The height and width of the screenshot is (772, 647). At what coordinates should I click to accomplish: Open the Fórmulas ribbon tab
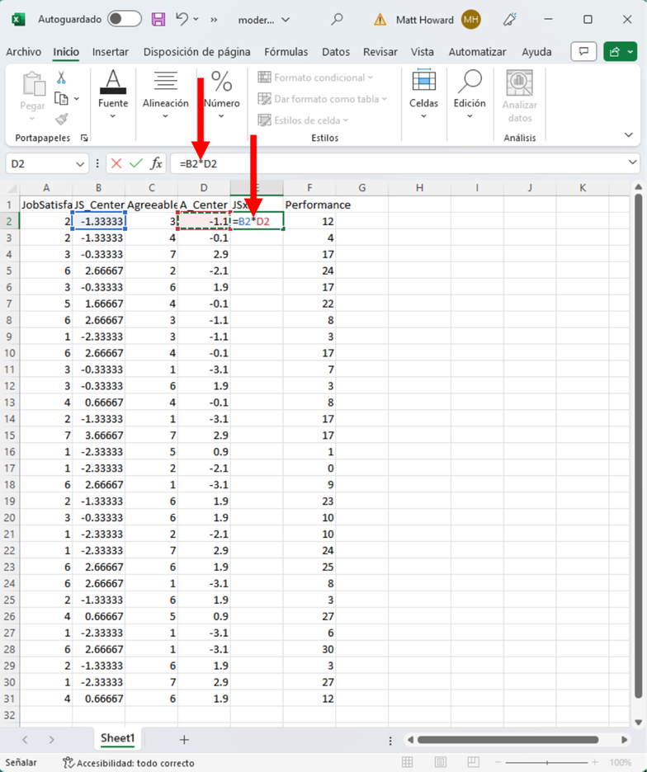[286, 52]
